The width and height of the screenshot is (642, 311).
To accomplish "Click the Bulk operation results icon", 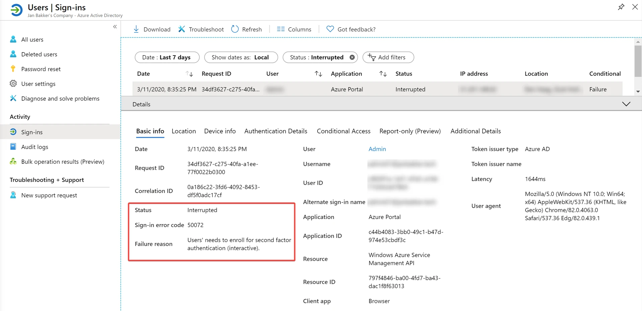I will click(x=13, y=162).
